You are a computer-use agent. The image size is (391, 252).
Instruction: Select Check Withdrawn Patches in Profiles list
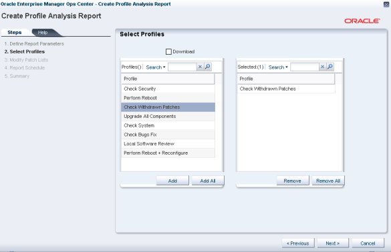[x=168, y=107]
